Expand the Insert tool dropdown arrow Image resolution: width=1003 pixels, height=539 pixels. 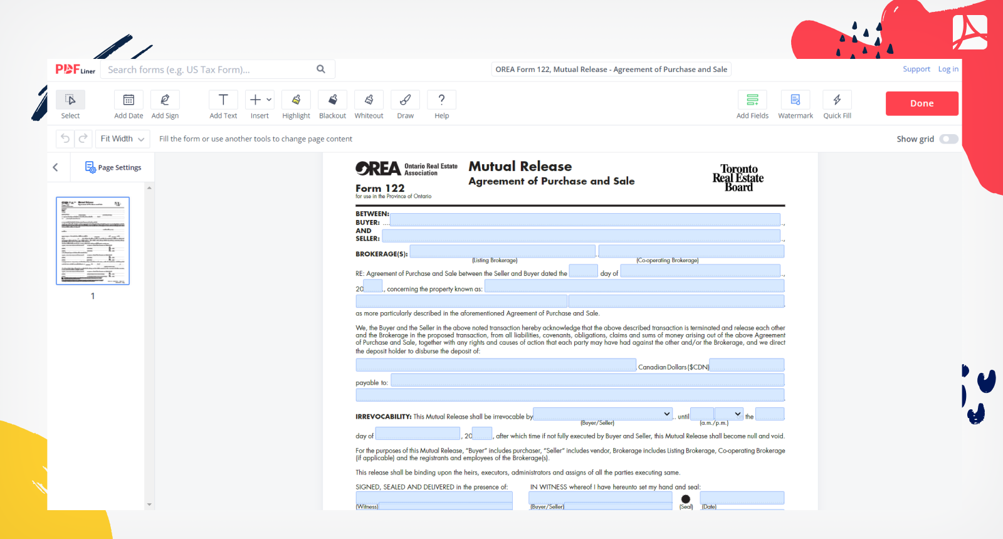point(269,100)
